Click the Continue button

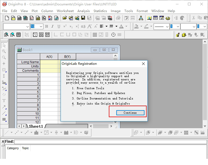[x=130, y=113]
